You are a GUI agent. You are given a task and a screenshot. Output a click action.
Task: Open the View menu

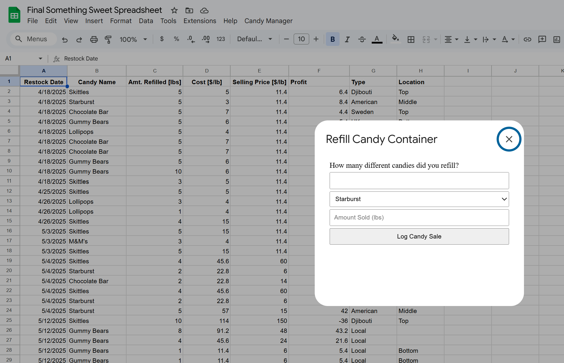tap(71, 21)
